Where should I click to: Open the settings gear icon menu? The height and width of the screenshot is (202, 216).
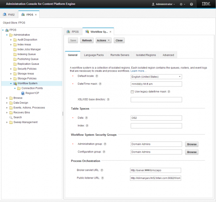[x=182, y=4]
